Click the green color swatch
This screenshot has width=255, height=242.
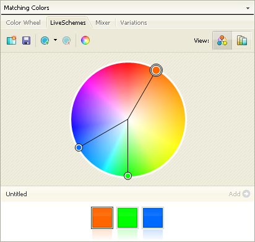point(127,218)
